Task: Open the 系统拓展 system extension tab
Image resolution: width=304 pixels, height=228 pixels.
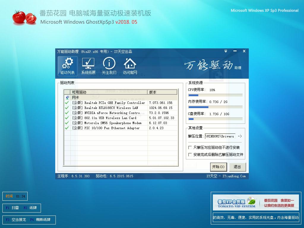Action: pyautogui.click(x=88, y=66)
